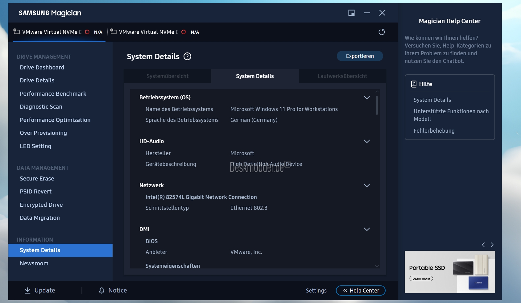Click the Hilfe book icon

click(x=414, y=84)
